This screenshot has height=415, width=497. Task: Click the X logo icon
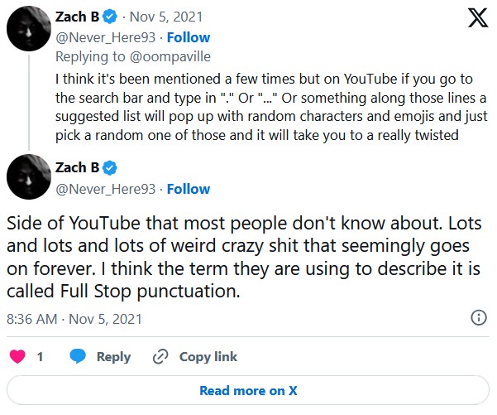[478, 19]
